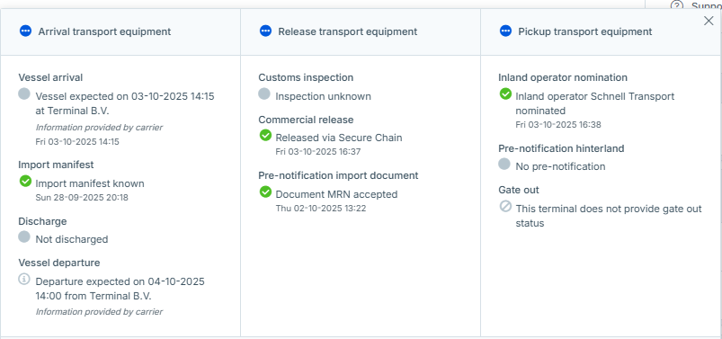The height and width of the screenshot is (339, 722).
Task: Click the grey dot beside Inspection unknown
Action: point(264,94)
